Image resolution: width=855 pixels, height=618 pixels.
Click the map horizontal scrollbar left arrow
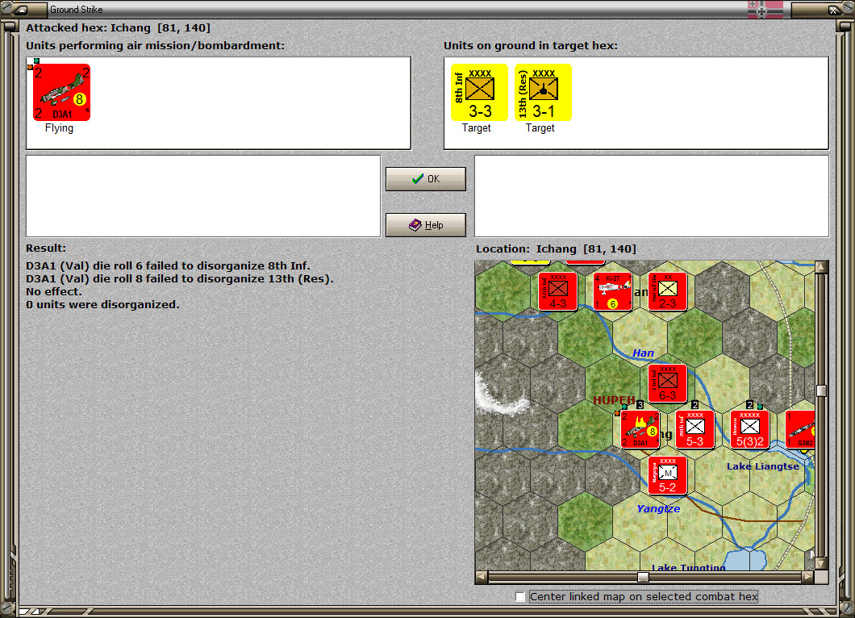482,577
